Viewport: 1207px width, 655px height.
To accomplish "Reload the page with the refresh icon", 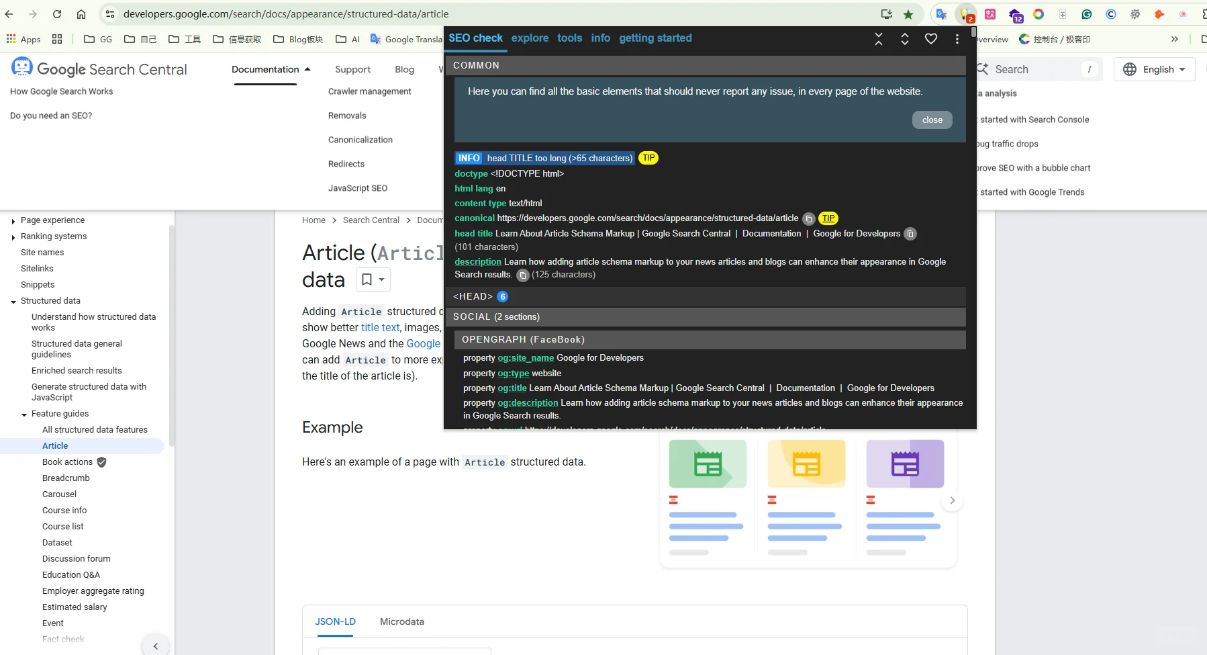I will pyautogui.click(x=57, y=14).
